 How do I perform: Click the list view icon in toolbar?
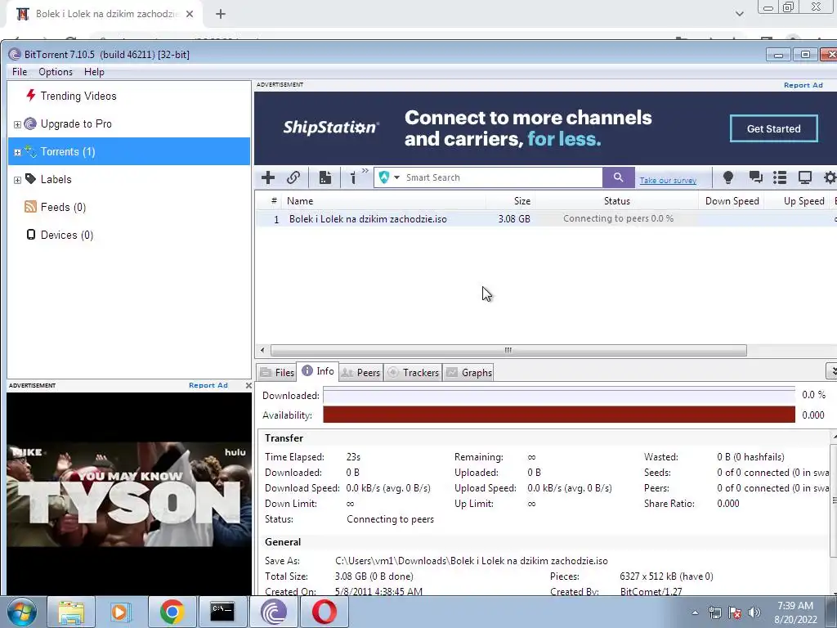780,177
